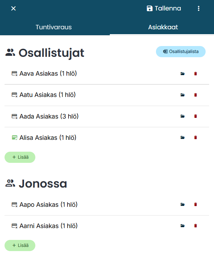Delete Aapo Asiakas from the queue

tap(195, 204)
